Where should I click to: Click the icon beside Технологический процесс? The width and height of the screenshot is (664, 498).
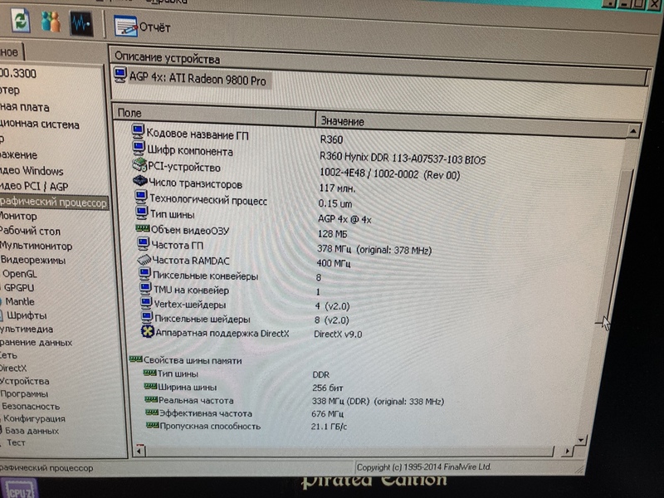(x=141, y=197)
